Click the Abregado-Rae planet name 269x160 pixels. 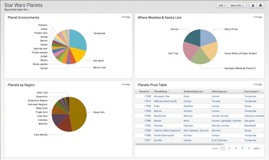(162, 97)
